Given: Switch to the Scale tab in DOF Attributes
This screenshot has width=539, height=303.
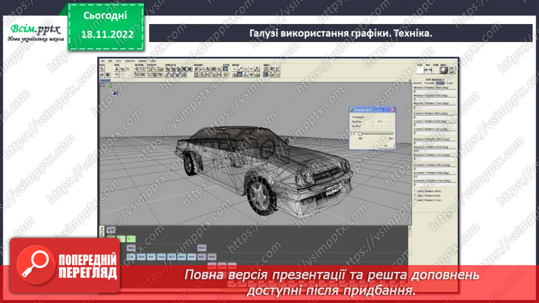Looking at the screenshot, I should (x=449, y=83).
